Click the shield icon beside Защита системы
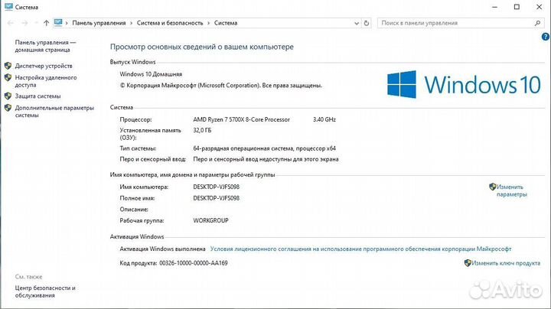This screenshot has width=551, height=309. 8,96
